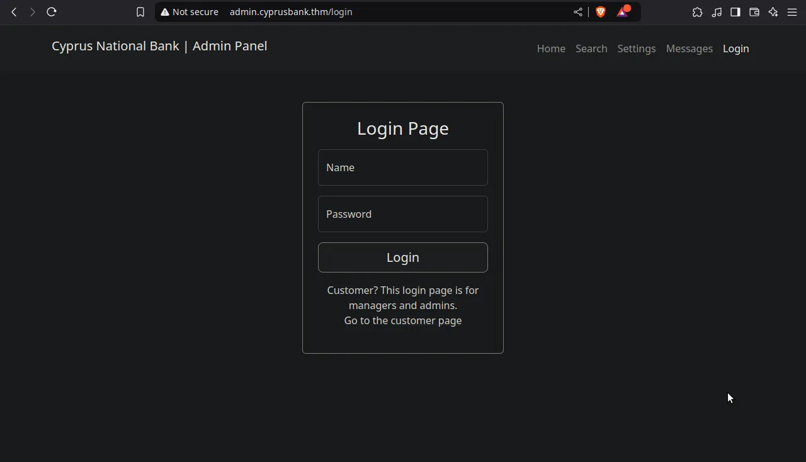
Task: Open Messages in the navbar
Action: tap(689, 48)
